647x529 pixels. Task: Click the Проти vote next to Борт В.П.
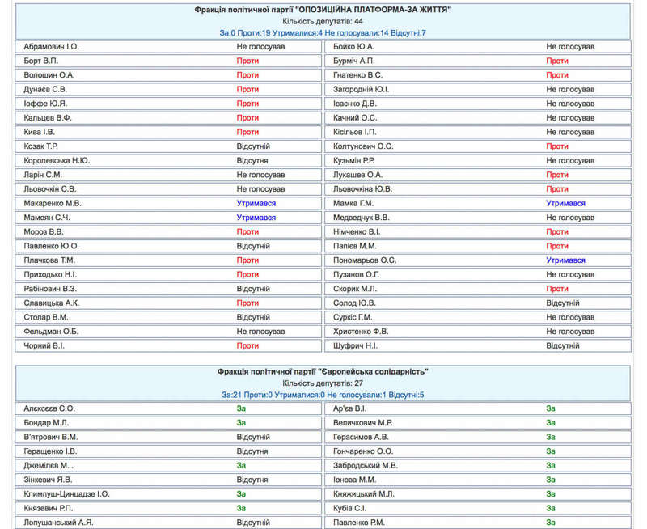click(247, 61)
